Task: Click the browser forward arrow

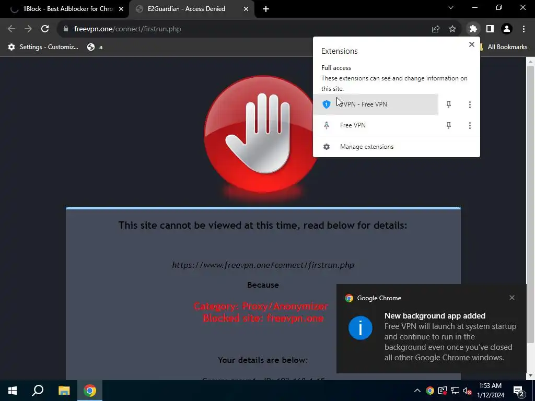Action: [28, 29]
